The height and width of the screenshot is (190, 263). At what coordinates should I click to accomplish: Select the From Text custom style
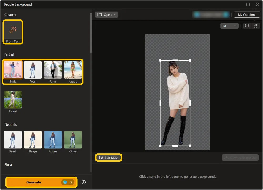pos(13,32)
